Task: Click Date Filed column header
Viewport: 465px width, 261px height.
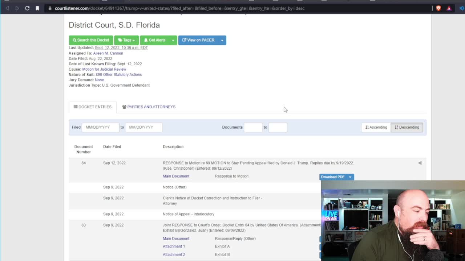Action: [112, 147]
